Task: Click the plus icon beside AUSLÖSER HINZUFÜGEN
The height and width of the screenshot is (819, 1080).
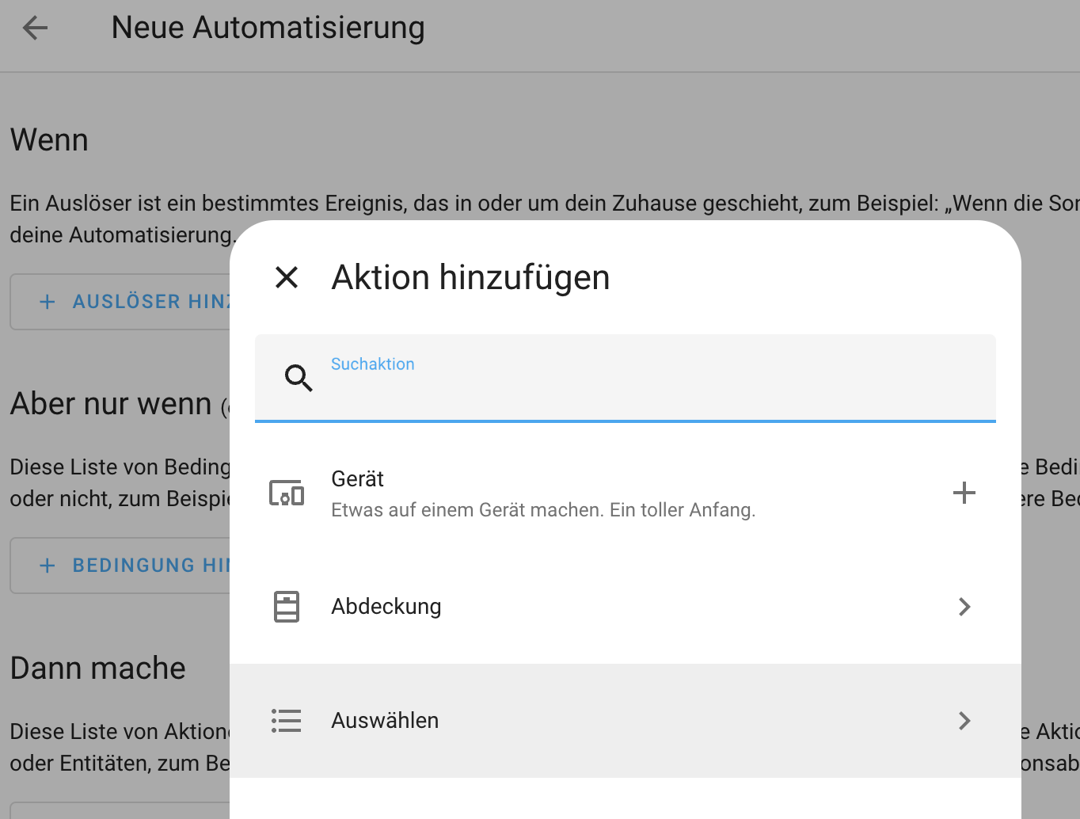Action: point(47,301)
